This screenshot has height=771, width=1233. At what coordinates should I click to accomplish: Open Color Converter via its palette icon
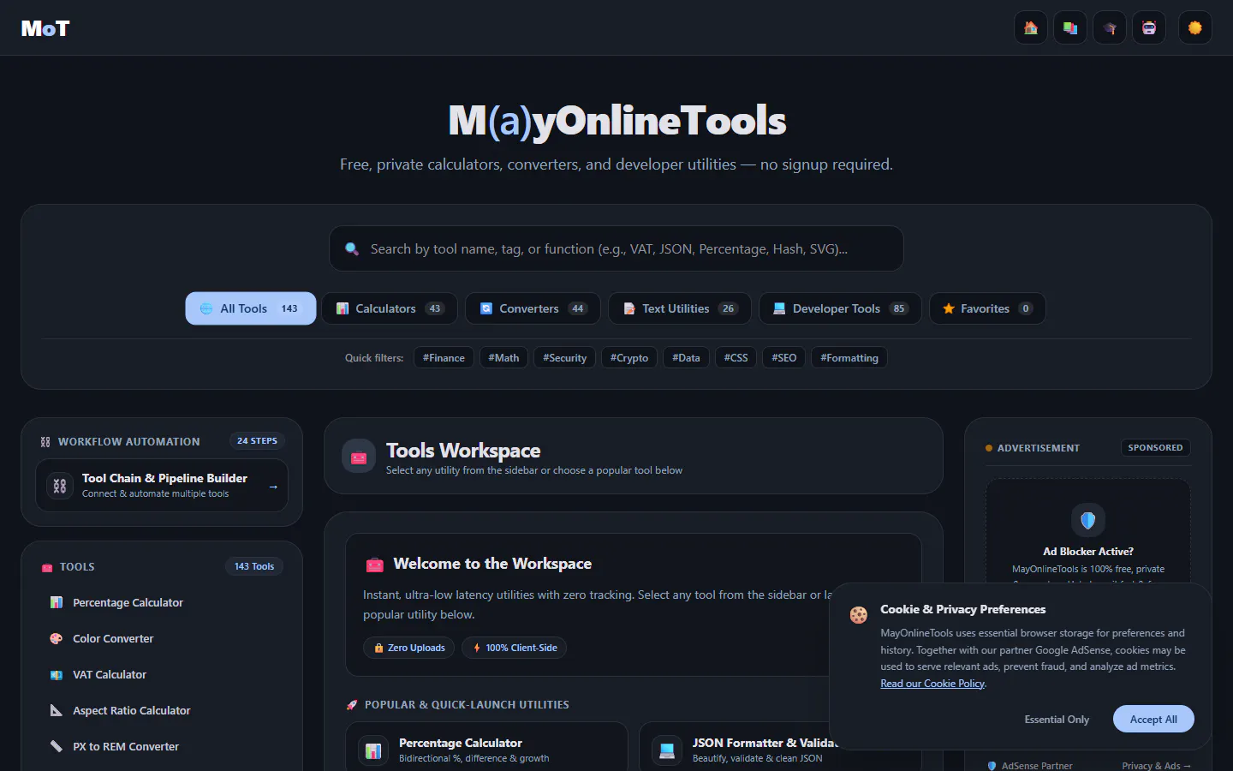click(57, 639)
